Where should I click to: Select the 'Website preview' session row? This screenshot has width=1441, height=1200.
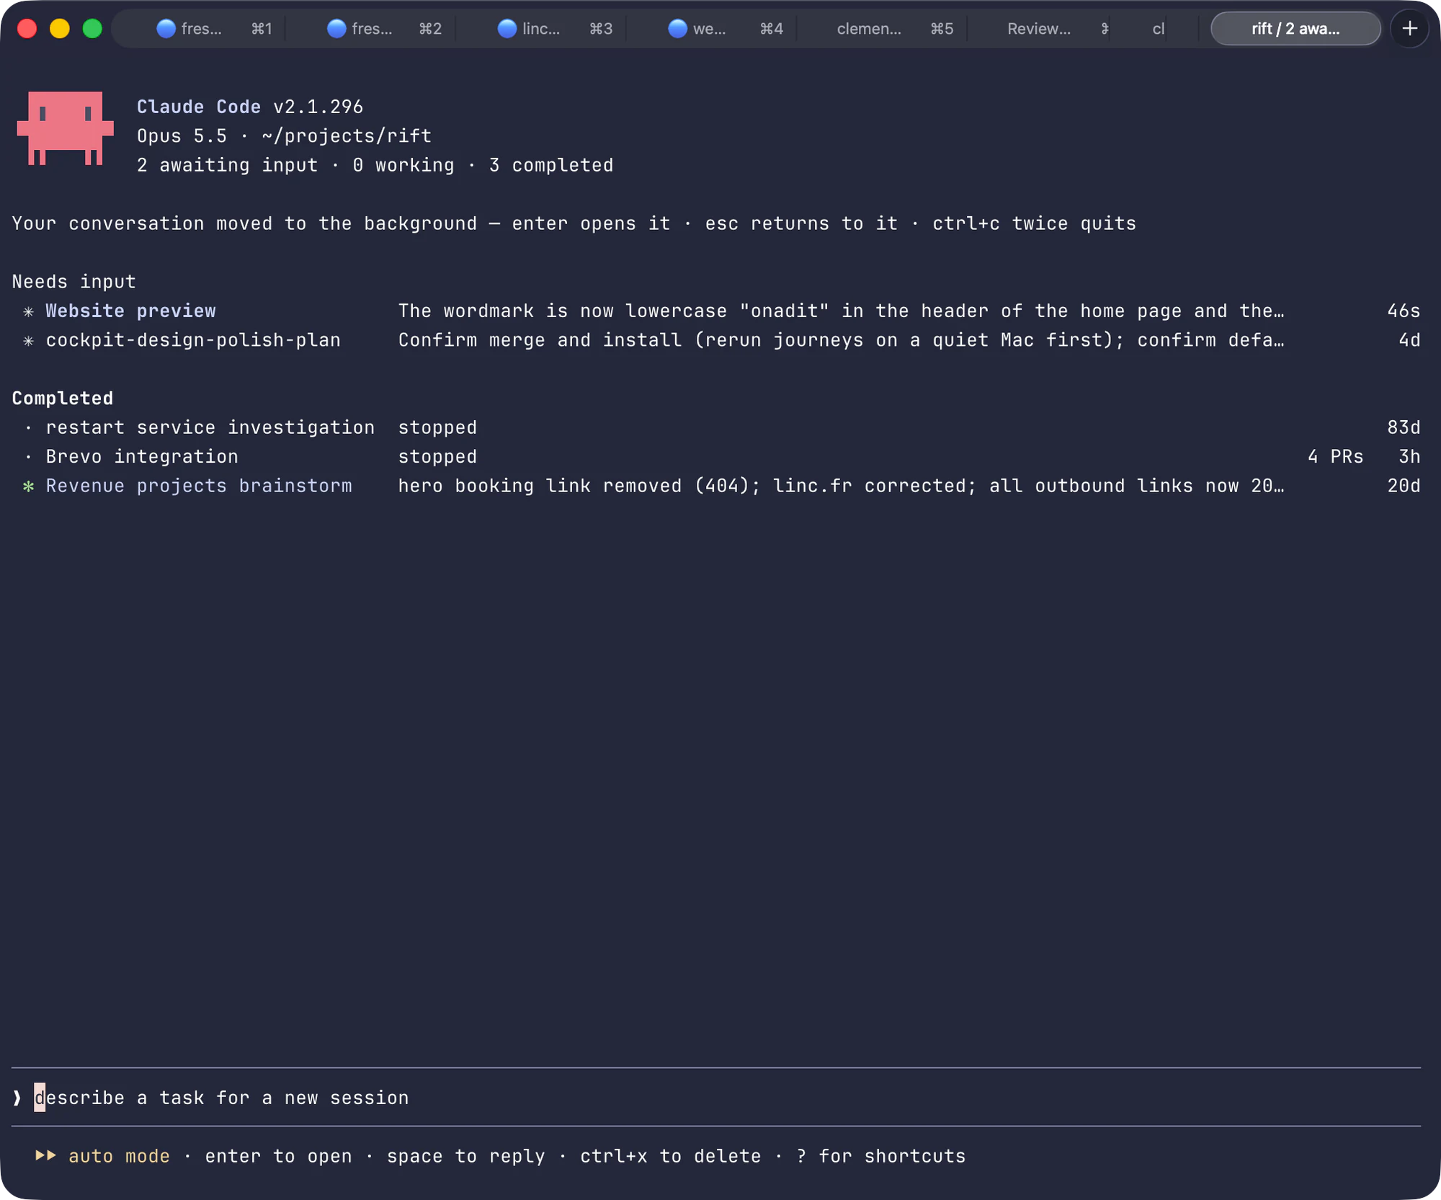tap(716, 311)
